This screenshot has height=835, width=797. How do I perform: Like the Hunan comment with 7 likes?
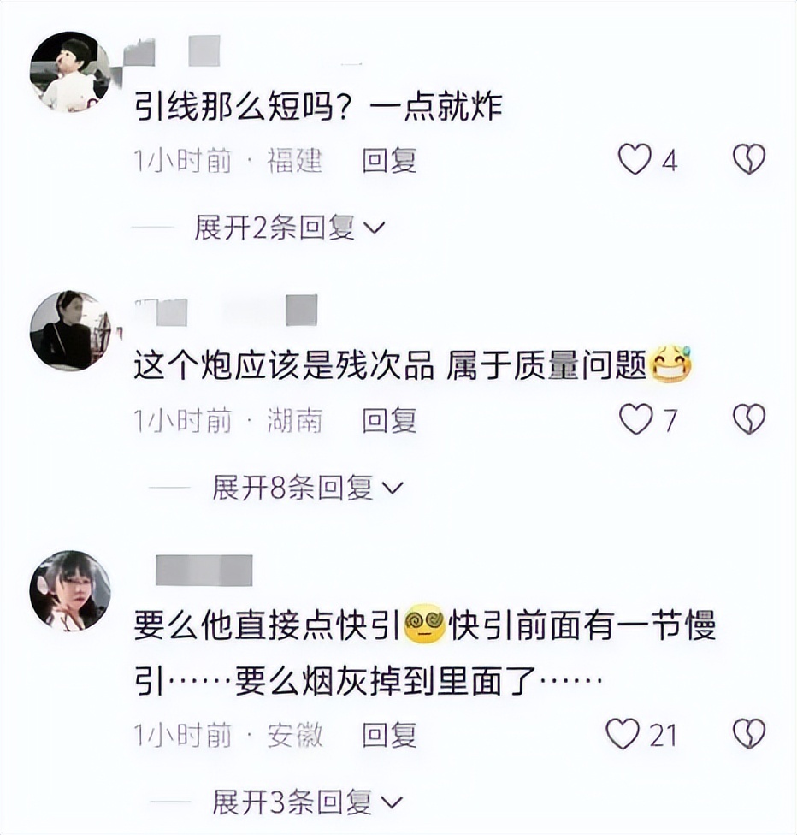(x=635, y=419)
